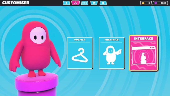This screenshot has width=170, height=96.
Task: Click the gold crown icon
Action: [143, 3]
